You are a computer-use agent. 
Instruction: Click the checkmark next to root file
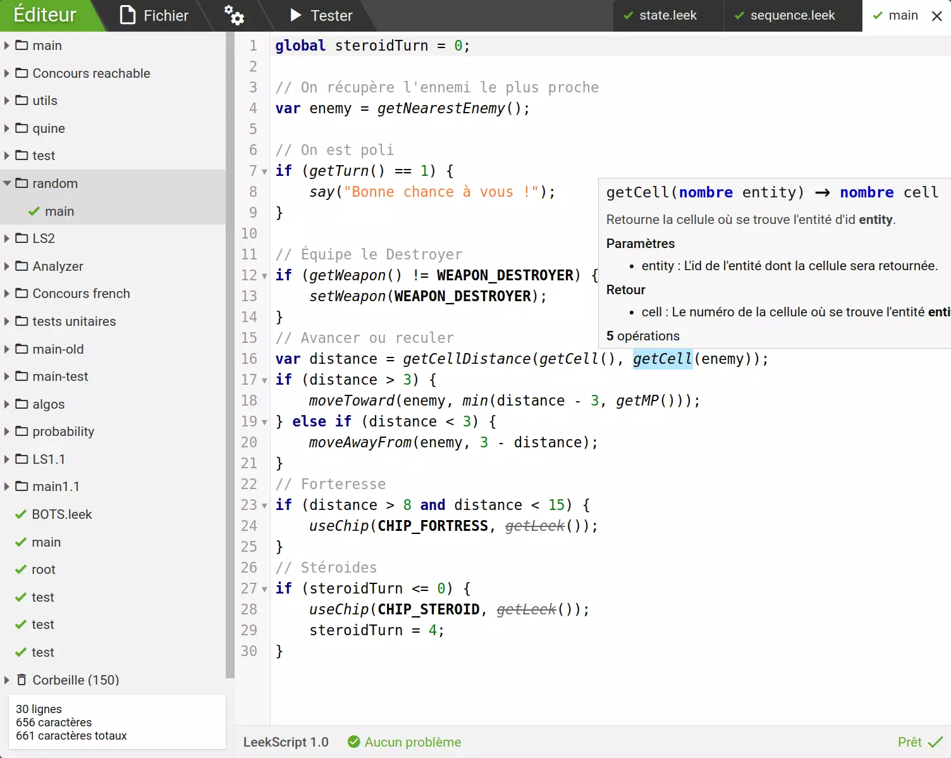click(x=21, y=569)
